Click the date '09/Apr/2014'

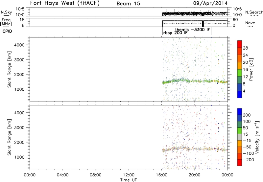pyautogui.click(x=210, y=3)
